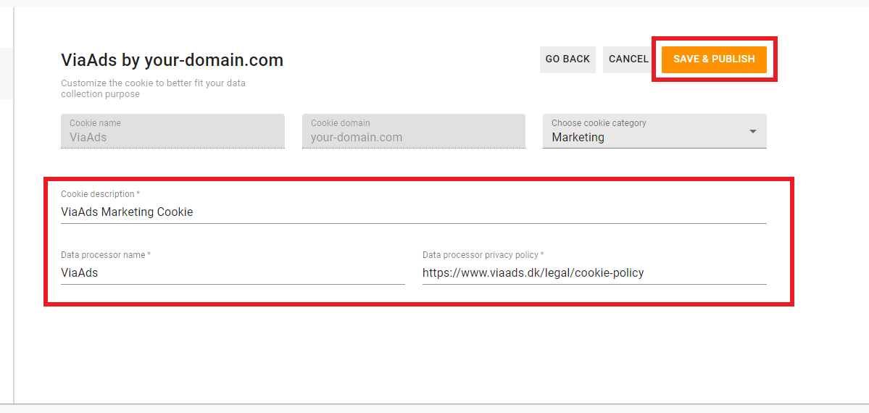Select the disabled Cookie domain field

point(413,131)
